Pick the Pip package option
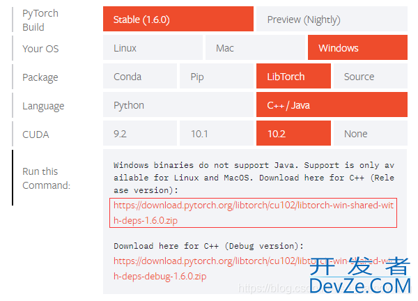 (217, 77)
